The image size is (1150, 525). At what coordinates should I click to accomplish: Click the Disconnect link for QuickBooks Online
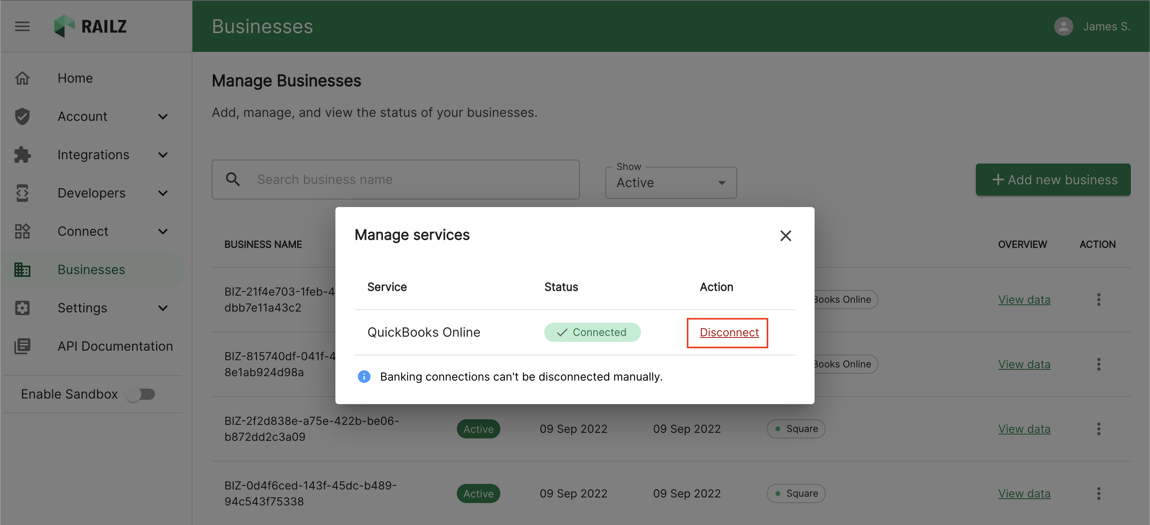click(729, 332)
